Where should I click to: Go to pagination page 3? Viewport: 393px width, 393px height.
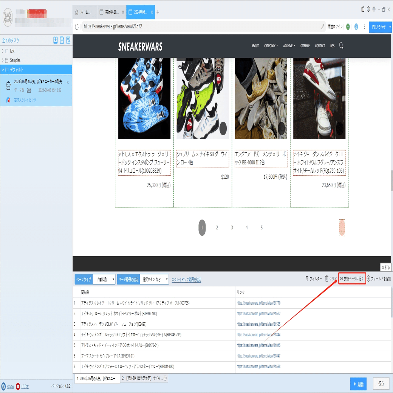232,227
